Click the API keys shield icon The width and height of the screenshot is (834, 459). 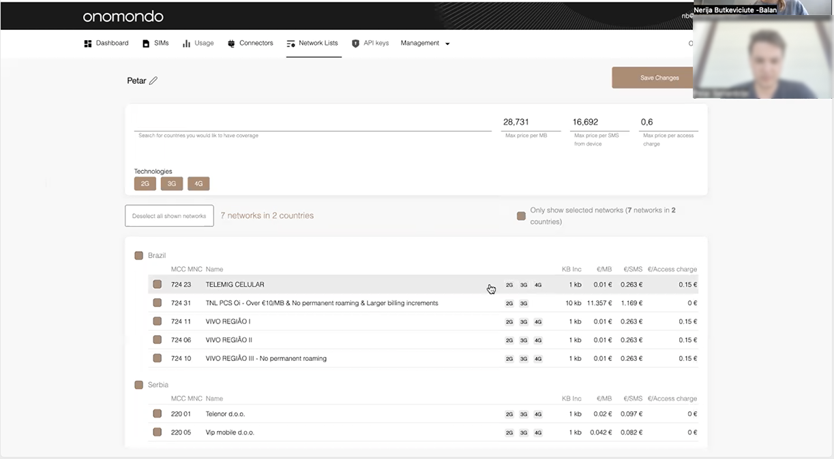(355, 43)
